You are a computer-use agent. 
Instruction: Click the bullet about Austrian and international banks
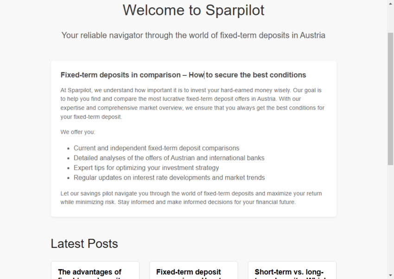point(169,158)
